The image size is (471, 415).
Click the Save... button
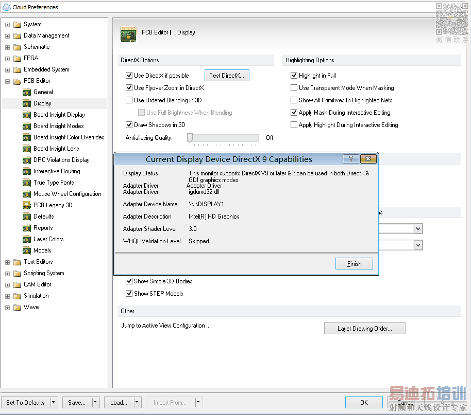click(x=77, y=402)
